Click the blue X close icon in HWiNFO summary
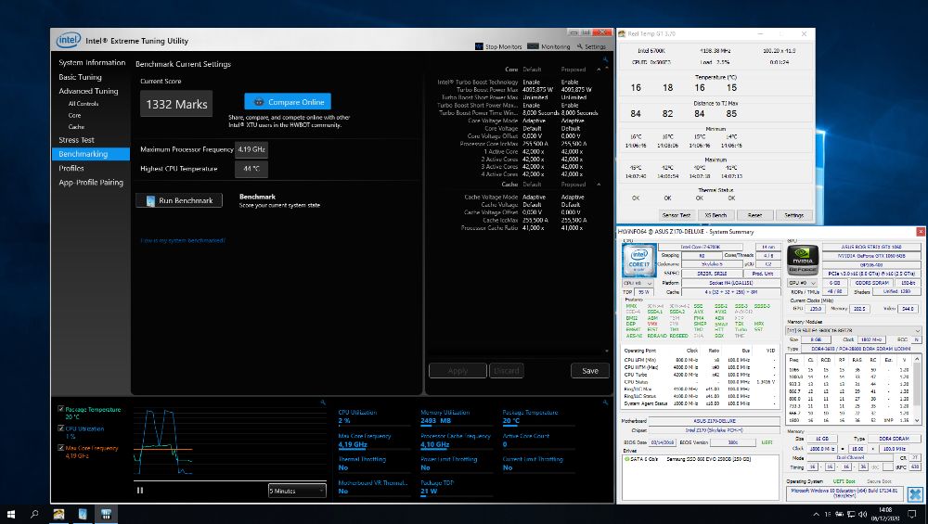The image size is (928, 524). coord(915,494)
